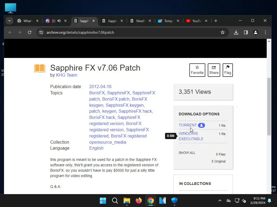This screenshot has width=277, height=207.
Task: Click the 5 Original files text
Action: coord(219,161)
